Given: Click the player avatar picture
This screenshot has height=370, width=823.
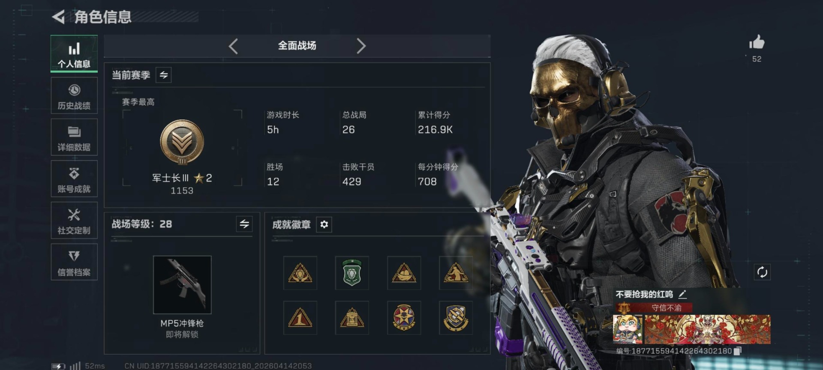Looking at the screenshot, I should click(x=628, y=329).
